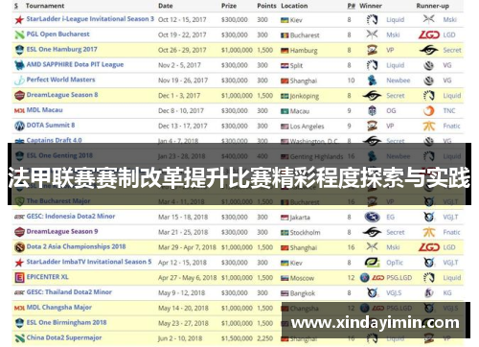Viewport: 479px width, 347px height.
Task: Sort by the Location column header
Action: 294,6
